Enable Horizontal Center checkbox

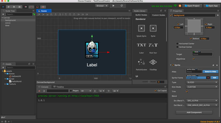pos(177,44)
